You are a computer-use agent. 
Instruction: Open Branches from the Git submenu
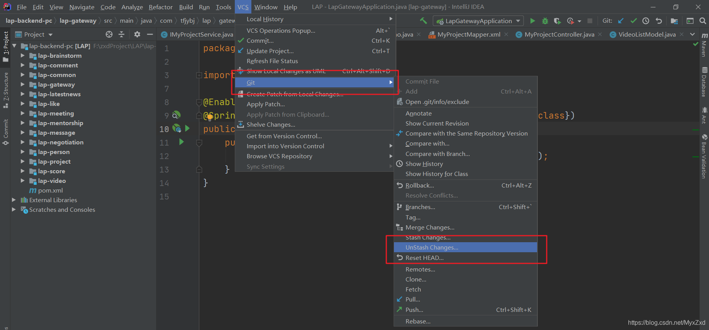click(465, 207)
